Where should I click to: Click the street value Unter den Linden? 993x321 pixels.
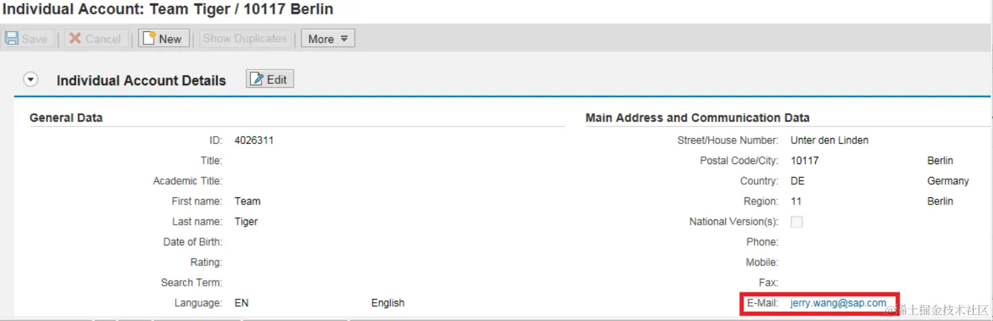(x=829, y=140)
